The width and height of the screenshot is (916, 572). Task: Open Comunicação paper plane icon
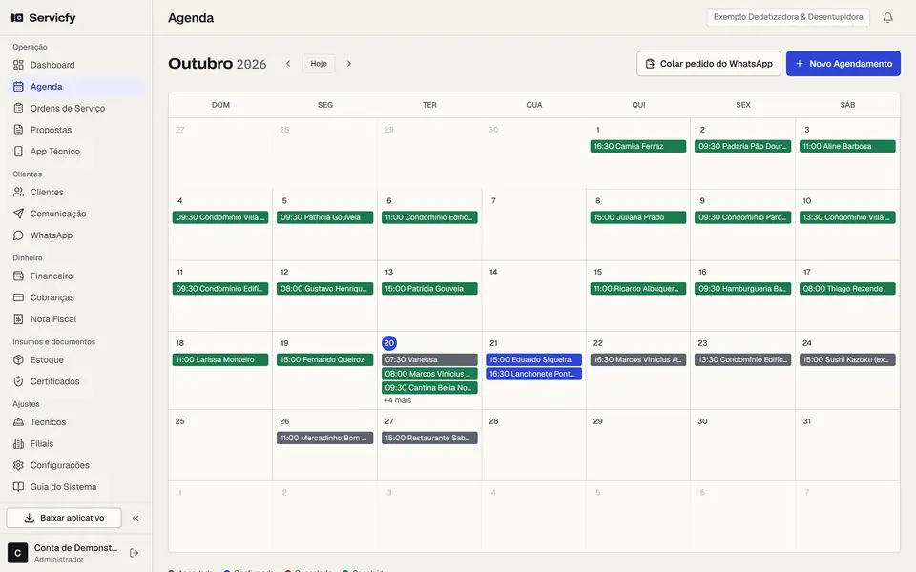pyautogui.click(x=19, y=214)
